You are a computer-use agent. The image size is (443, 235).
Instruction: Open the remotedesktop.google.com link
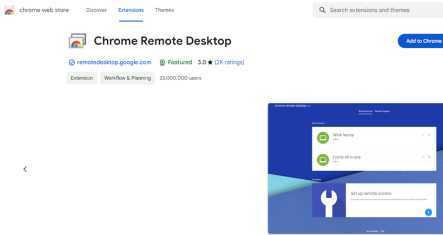[x=114, y=62]
